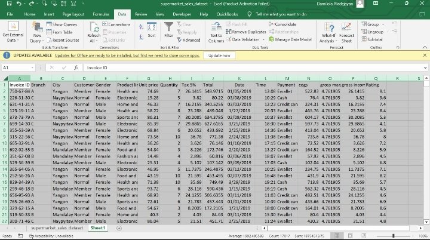Click Show Queries
Viewport: 430px width, 240px height.
[62, 24]
